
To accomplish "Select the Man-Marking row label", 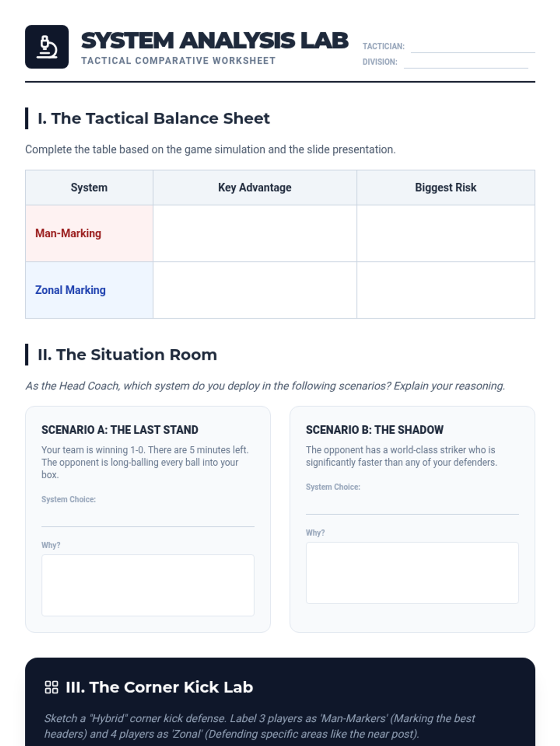I will 68,234.
